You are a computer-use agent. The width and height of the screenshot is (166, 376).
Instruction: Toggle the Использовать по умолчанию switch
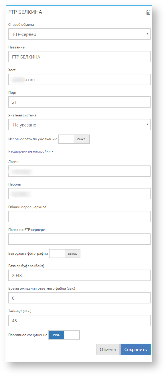(x=74, y=139)
